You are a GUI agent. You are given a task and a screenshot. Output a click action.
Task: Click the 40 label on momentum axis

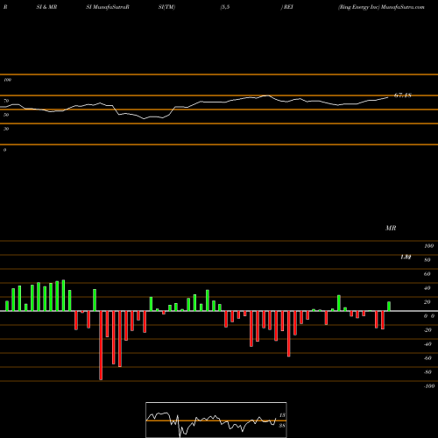pyautogui.click(x=427, y=288)
